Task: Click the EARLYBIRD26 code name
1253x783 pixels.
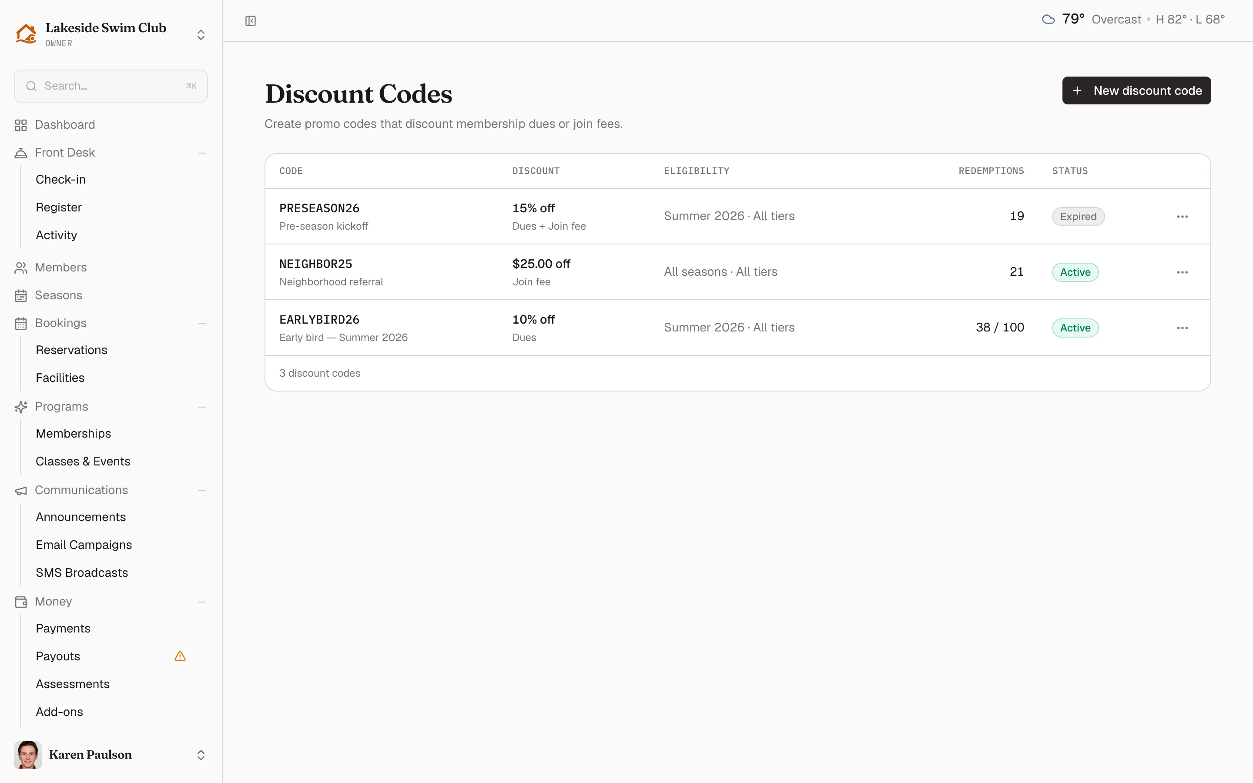Action: pos(319,320)
